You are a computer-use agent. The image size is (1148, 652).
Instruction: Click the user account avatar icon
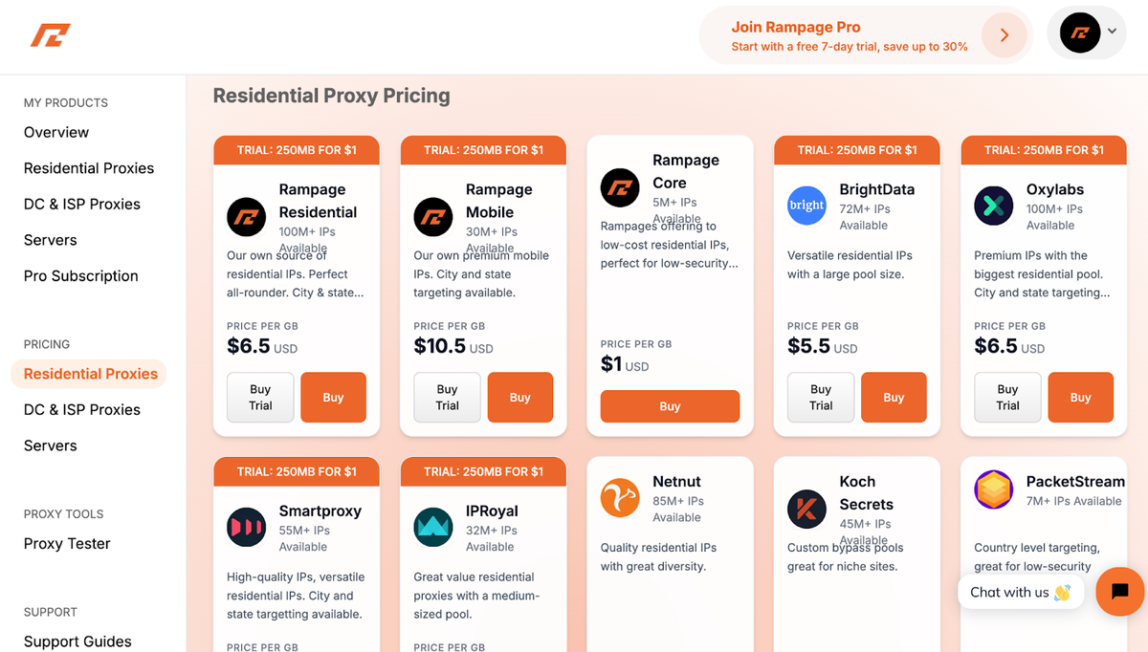tap(1079, 32)
